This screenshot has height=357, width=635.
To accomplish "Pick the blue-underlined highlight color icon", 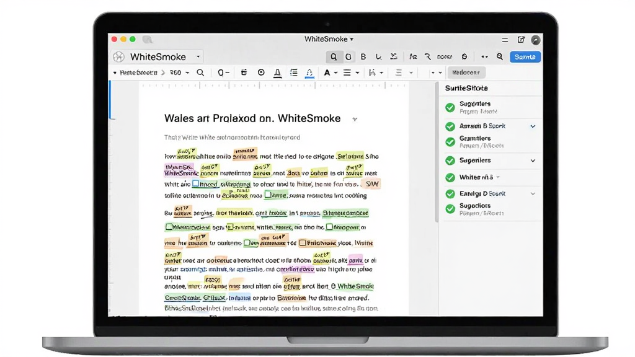I will coord(309,73).
